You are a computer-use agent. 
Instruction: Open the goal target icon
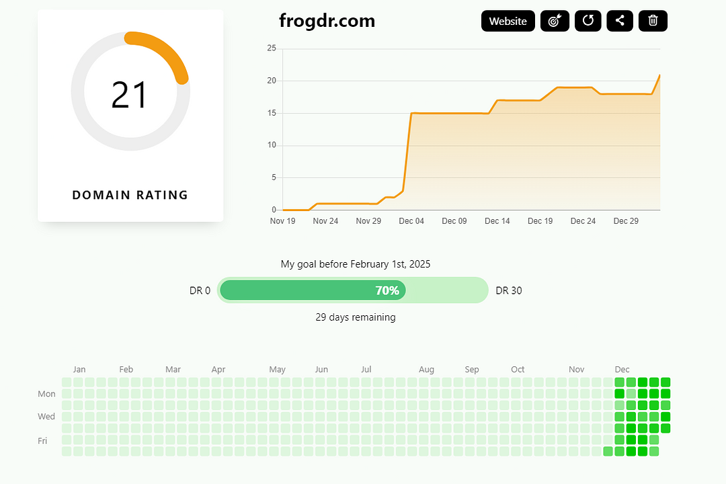click(x=555, y=21)
